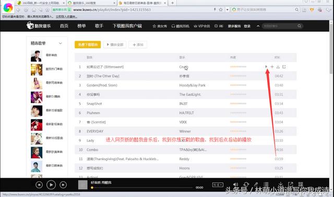Click the Kuwo site search input field
Image resolution: width=334 pixels, height=197 pixels.
tap(280, 26)
